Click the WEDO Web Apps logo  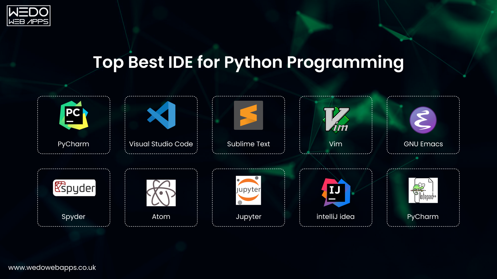click(29, 16)
